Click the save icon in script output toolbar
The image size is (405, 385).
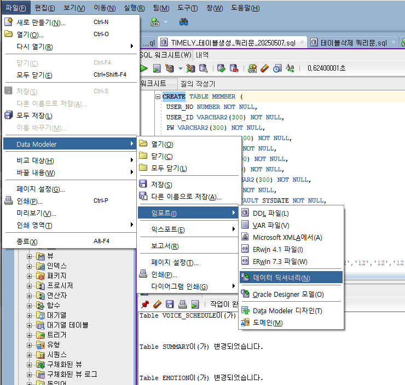click(170, 304)
